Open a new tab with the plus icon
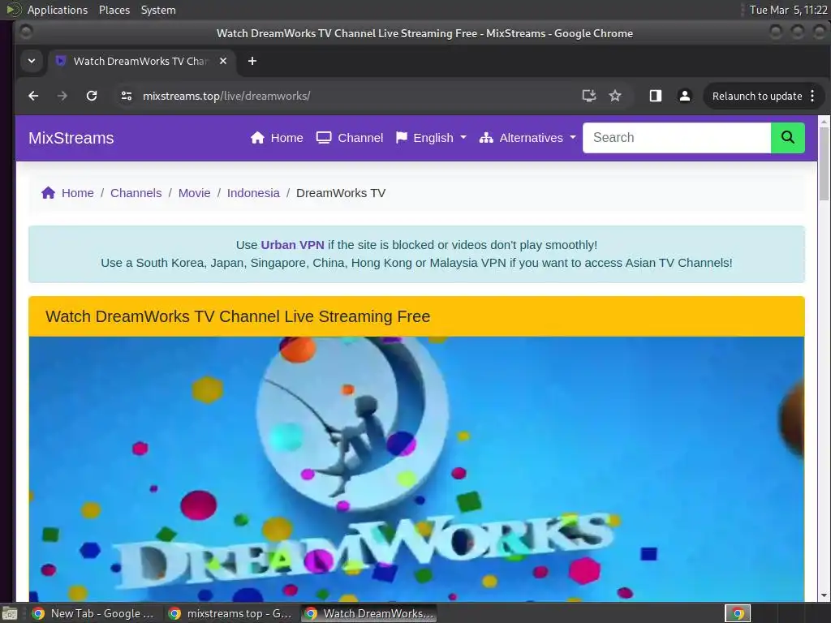The height and width of the screenshot is (623, 831). pos(252,61)
